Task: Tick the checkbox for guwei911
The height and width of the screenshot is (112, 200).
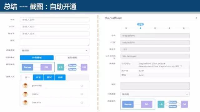Action: pos(82,86)
